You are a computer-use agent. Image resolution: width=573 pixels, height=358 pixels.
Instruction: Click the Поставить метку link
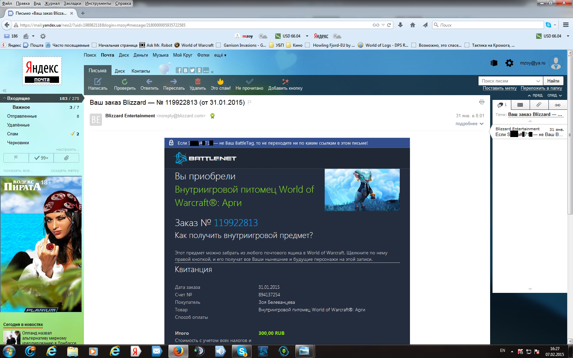click(500, 88)
